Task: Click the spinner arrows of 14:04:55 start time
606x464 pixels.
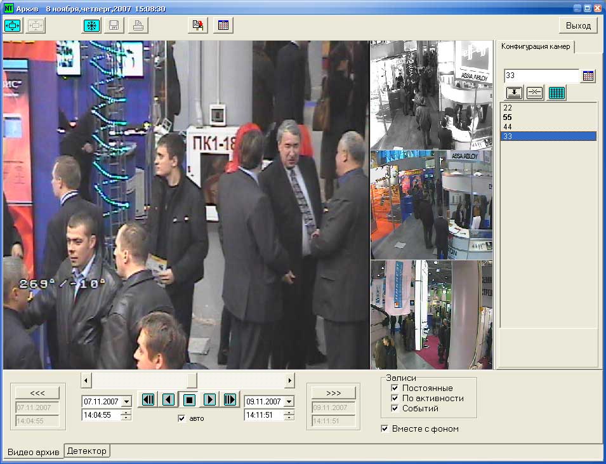Action: tap(126, 415)
